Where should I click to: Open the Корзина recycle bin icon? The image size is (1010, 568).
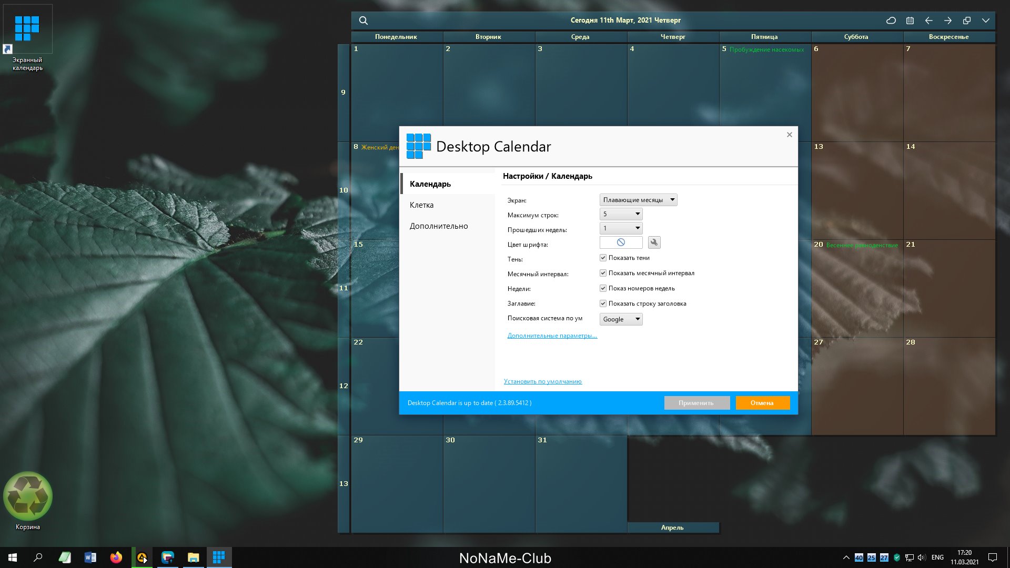(28, 501)
